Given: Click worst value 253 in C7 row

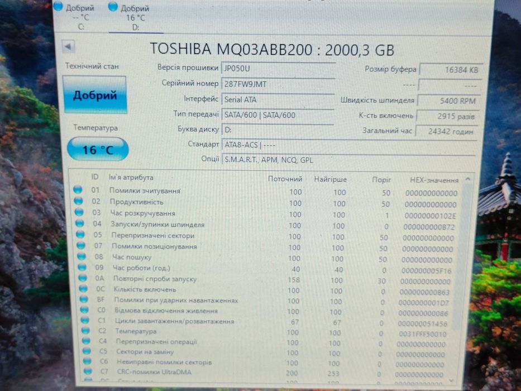Looking at the screenshot, I should pos(333,374).
